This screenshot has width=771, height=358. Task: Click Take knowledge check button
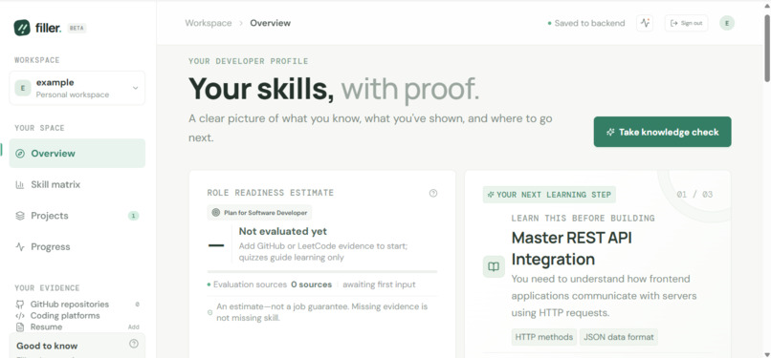(662, 132)
